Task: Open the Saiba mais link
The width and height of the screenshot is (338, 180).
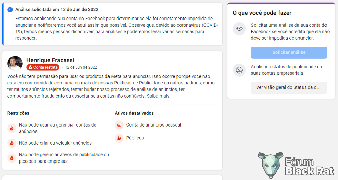Action: pos(158,96)
